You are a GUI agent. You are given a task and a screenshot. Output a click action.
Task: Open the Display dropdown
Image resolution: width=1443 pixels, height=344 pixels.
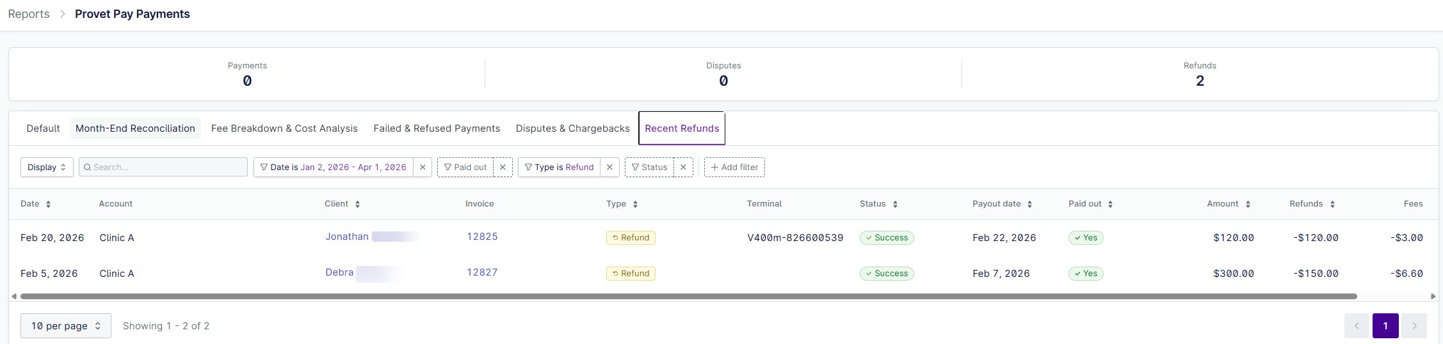(47, 168)
